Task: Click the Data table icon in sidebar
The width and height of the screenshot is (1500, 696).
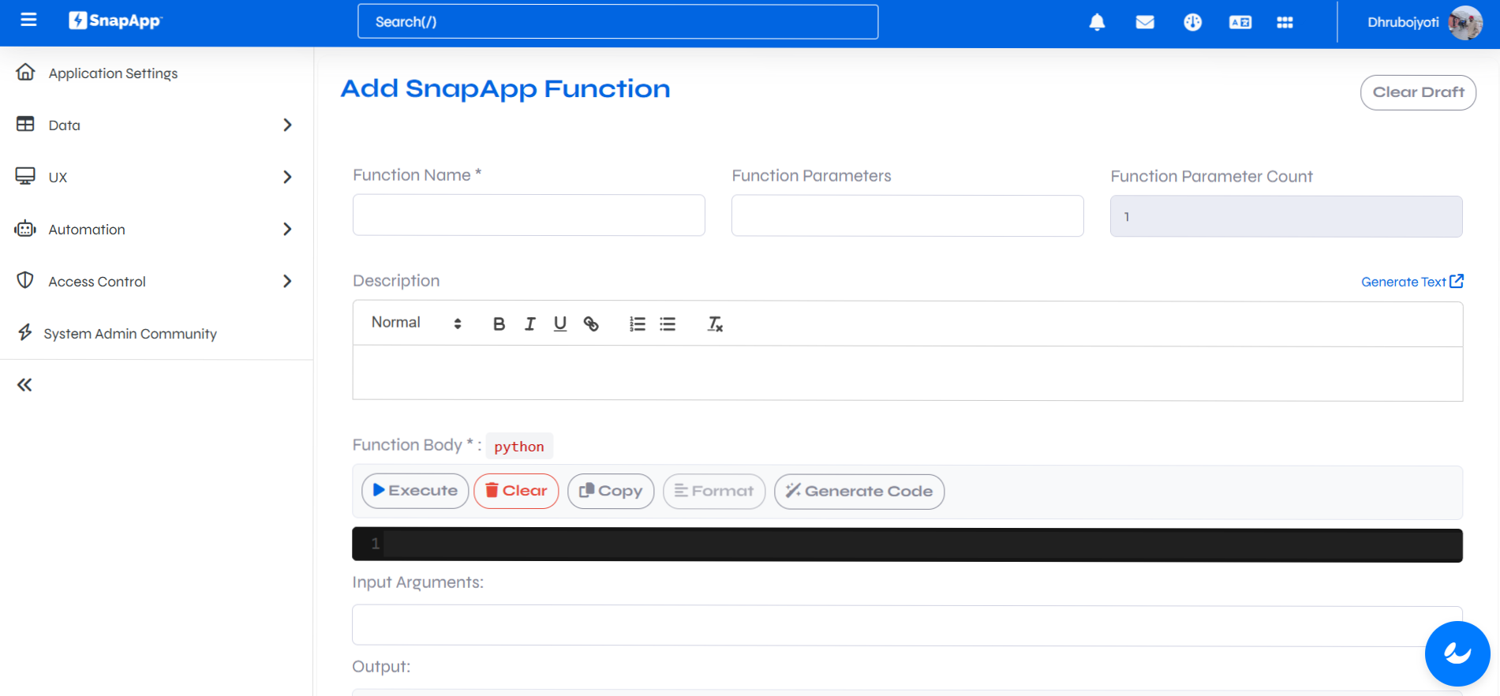Action: click(x=25, y=124)
